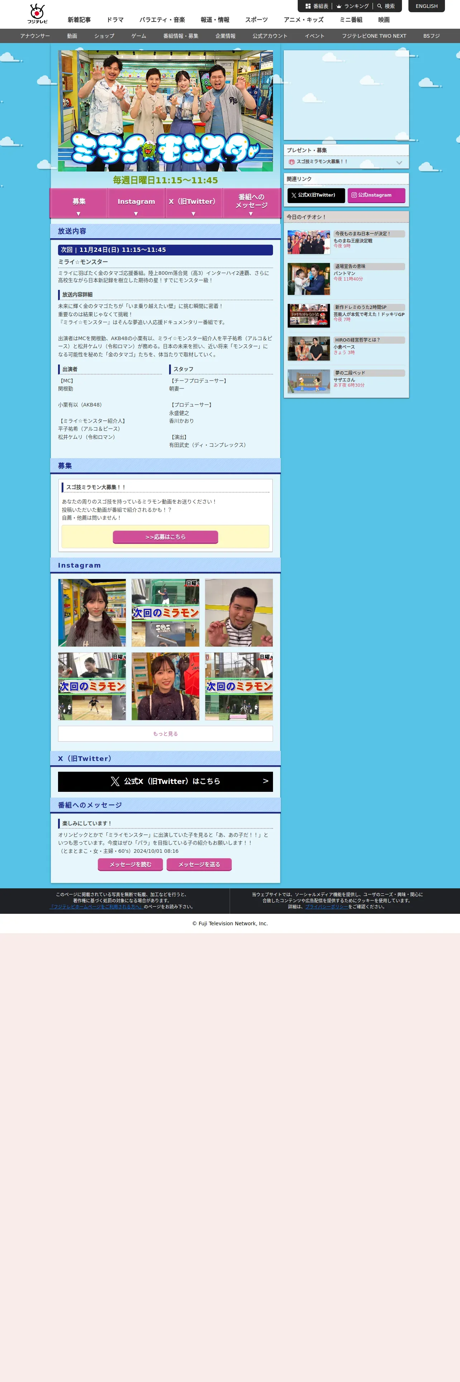Go to 動画 page

click(72, 36)
